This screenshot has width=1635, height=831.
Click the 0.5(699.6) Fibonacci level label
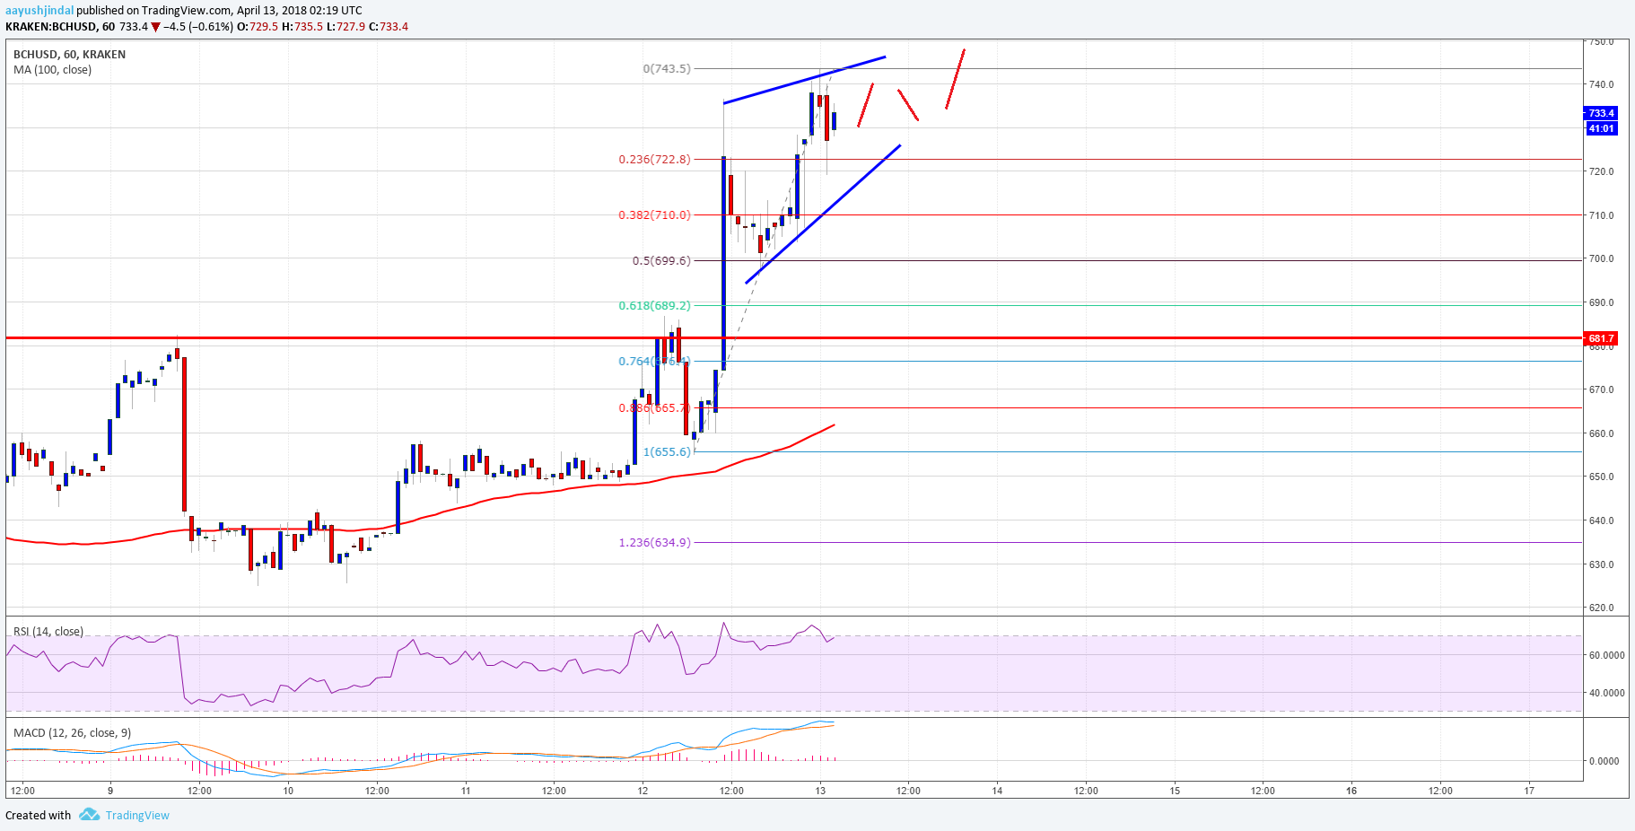(661, 261)
